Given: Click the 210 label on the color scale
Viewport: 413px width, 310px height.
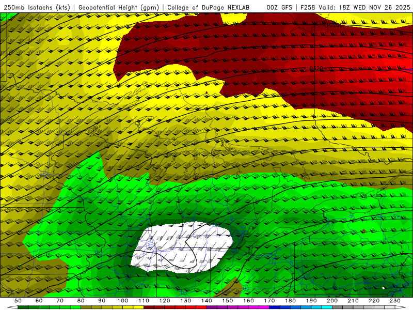Looking at the screenshot, I should coord(353,301).
